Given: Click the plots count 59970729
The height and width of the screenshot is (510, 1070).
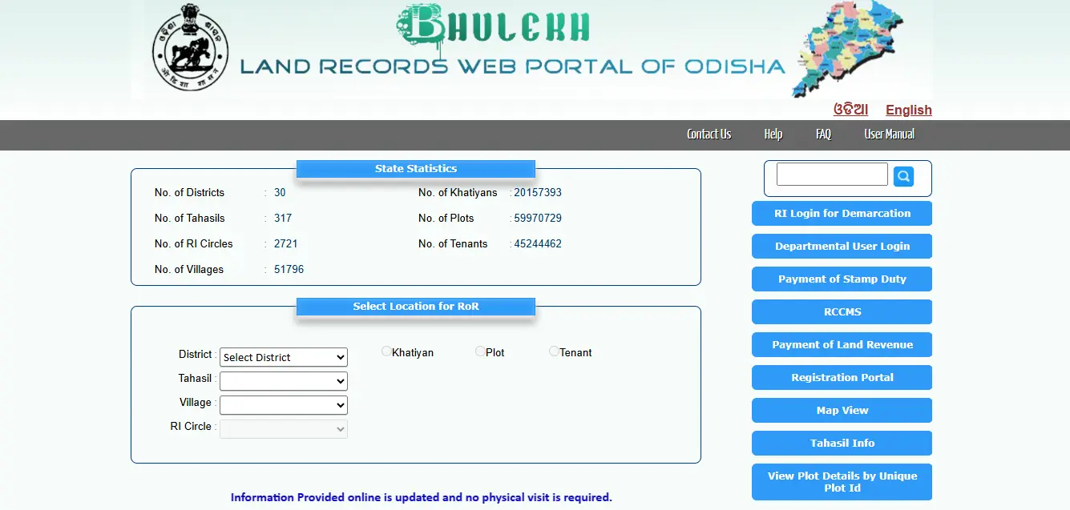Looking at the screenshot, I should coord(538,219).
